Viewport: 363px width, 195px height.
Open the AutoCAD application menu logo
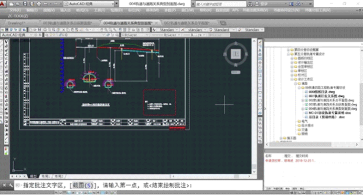[x=2, y=4]
